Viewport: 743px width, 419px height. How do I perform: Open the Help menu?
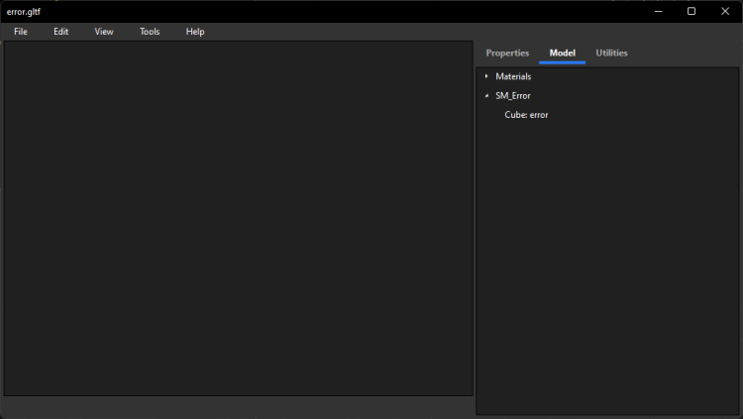coord(195,32)
